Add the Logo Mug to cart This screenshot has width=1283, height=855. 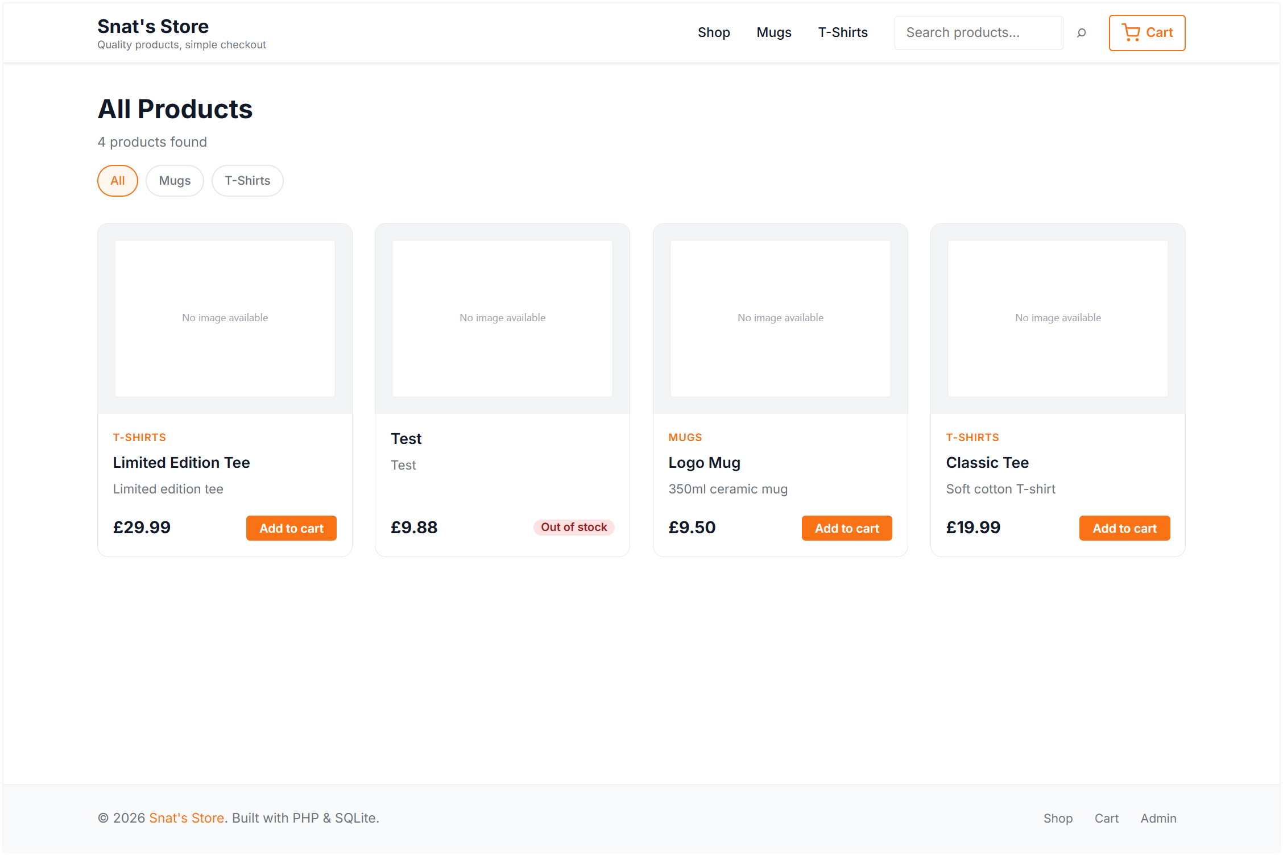(846, 528)
